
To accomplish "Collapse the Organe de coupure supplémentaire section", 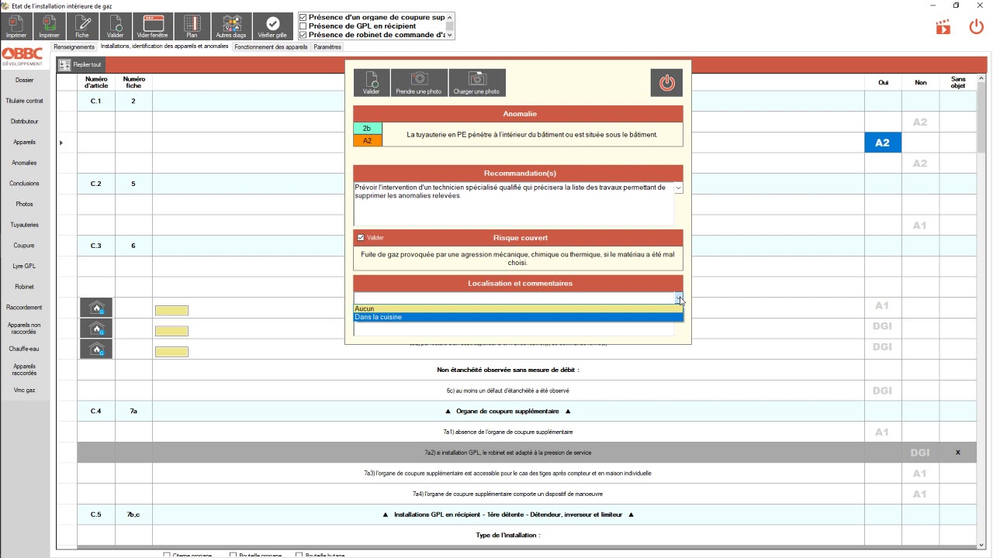I will point(507,411).
